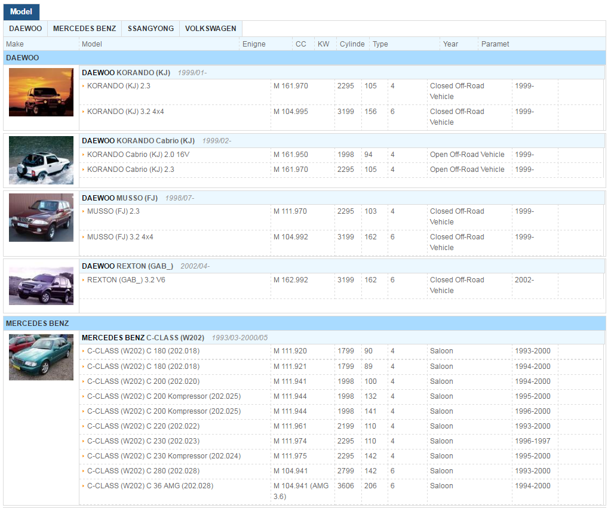Viewport: 611px width, 508px height.
Task: Open the MUSSO (FJ) 2.3 model
Action: pyautogui.click(x=113, y=211)
